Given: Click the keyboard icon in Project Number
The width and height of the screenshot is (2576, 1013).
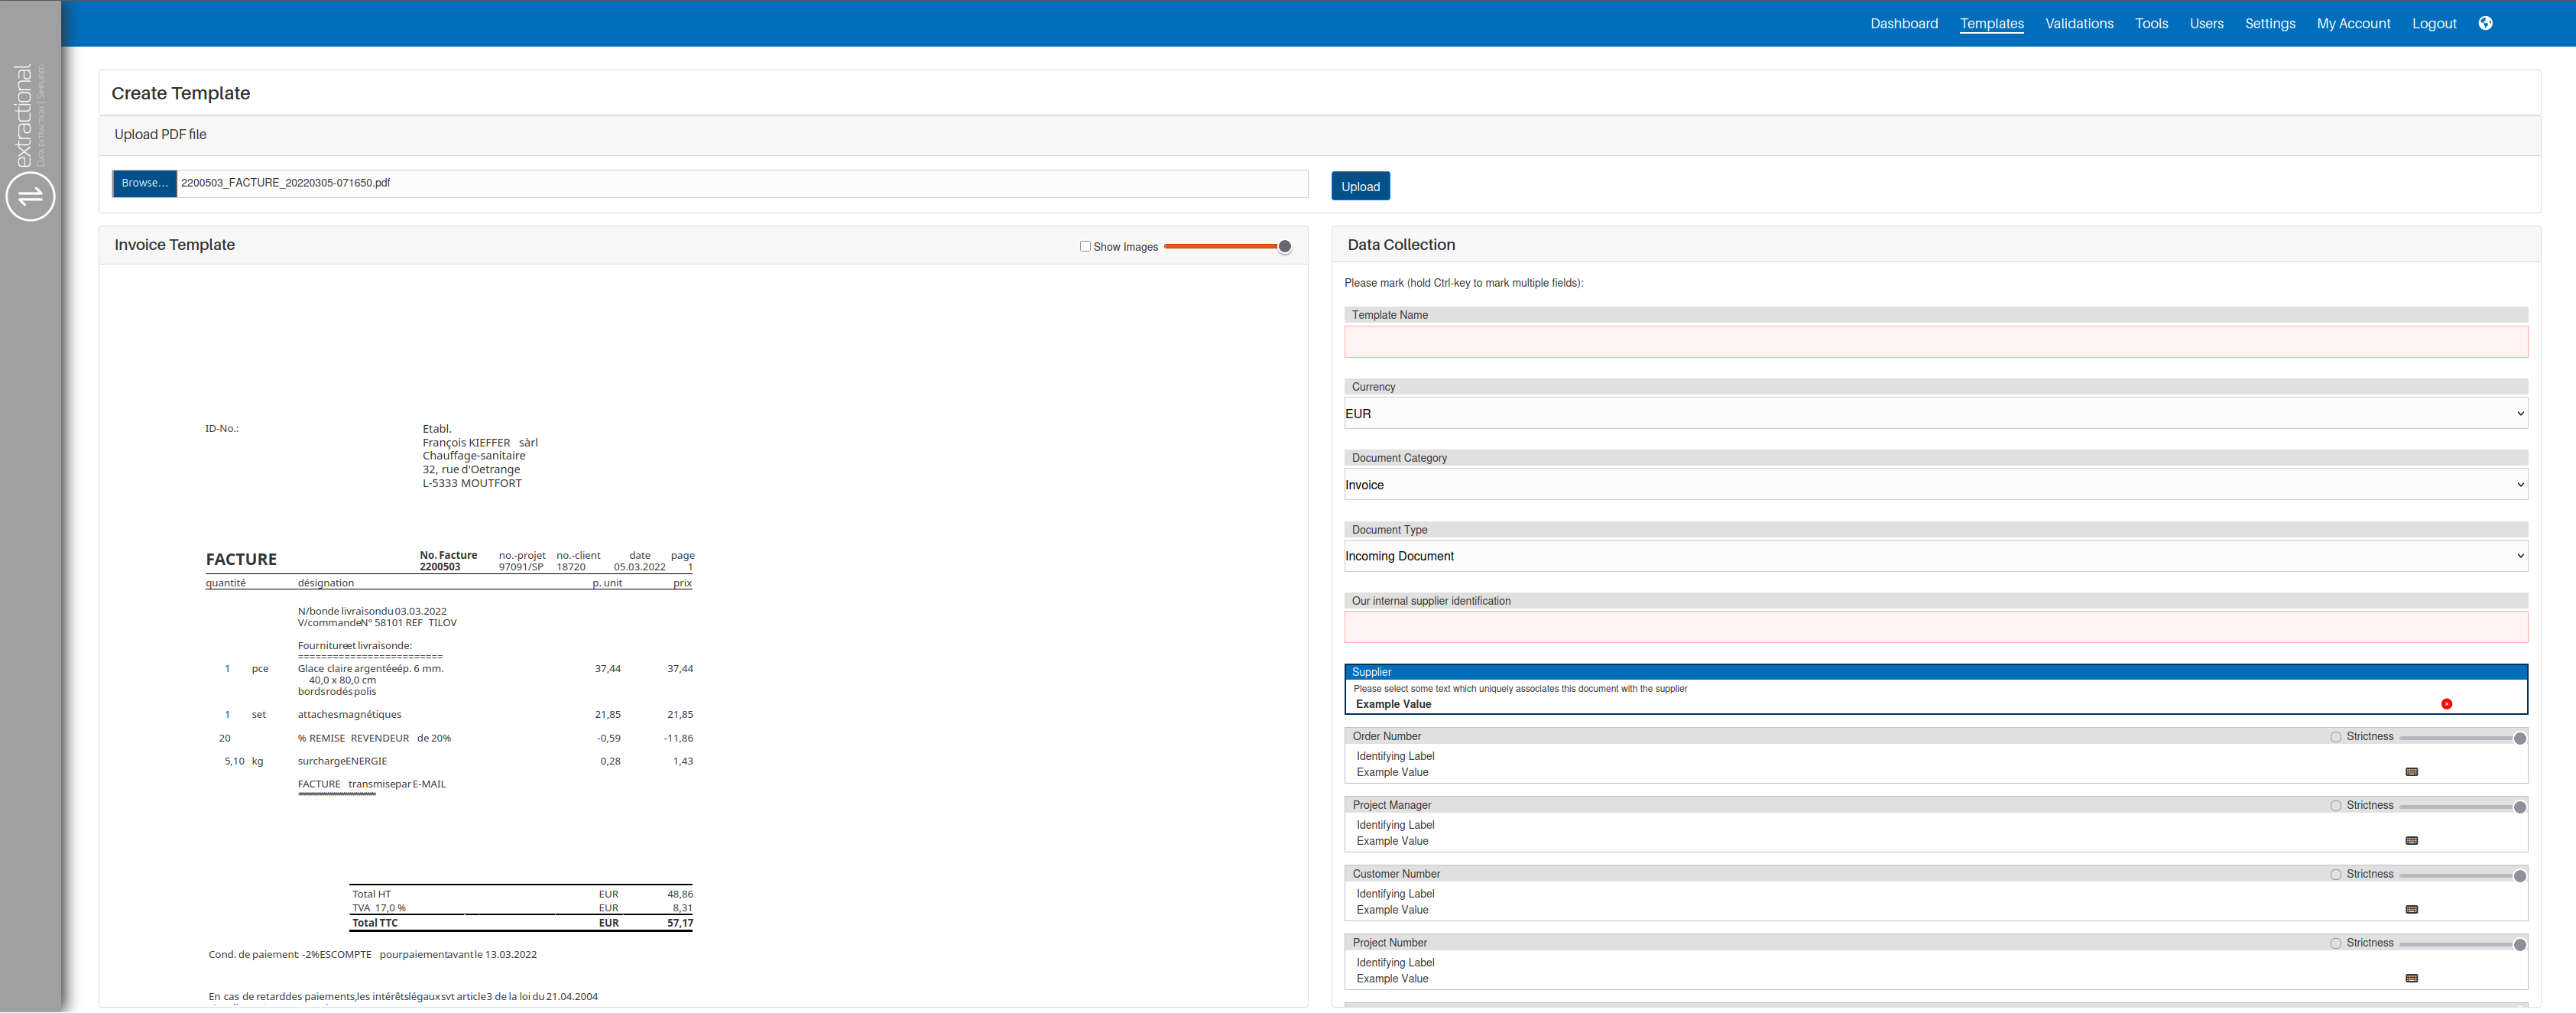Looking at the screenshot, I should 2411,979.
